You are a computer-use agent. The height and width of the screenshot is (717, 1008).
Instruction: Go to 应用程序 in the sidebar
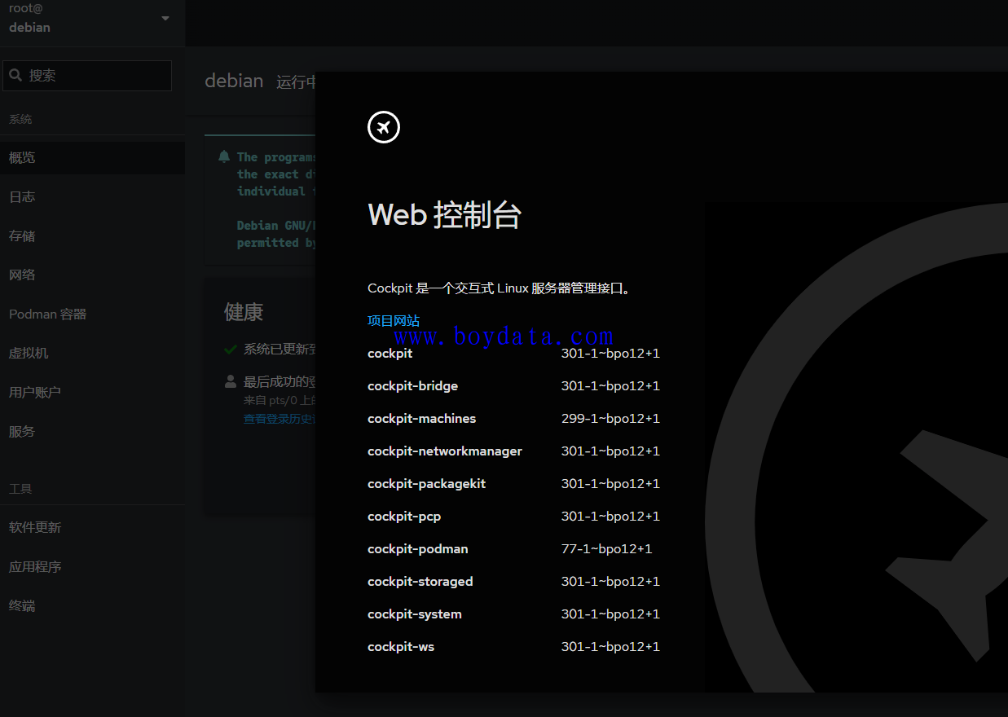coord(92,567)
